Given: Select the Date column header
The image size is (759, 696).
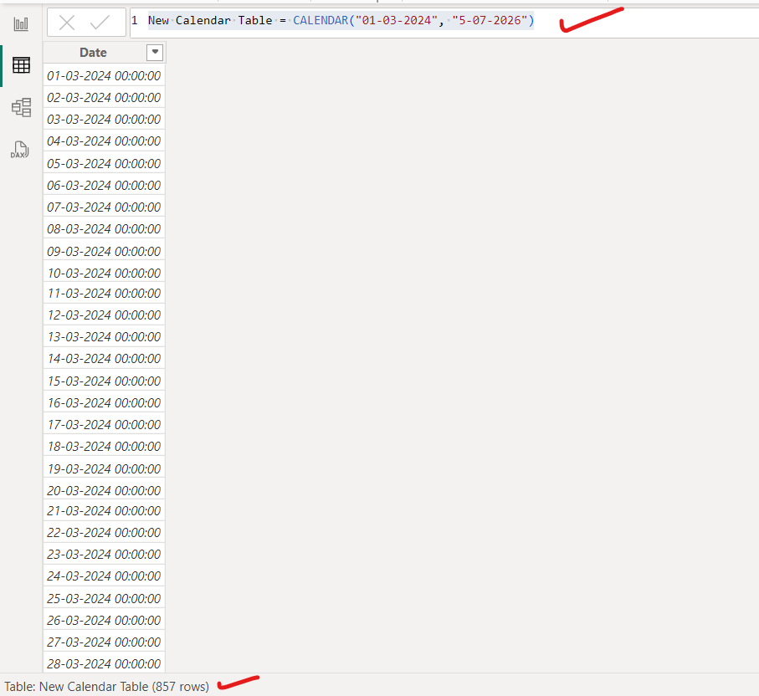Looking at the screenshot, I should [94, 52].
